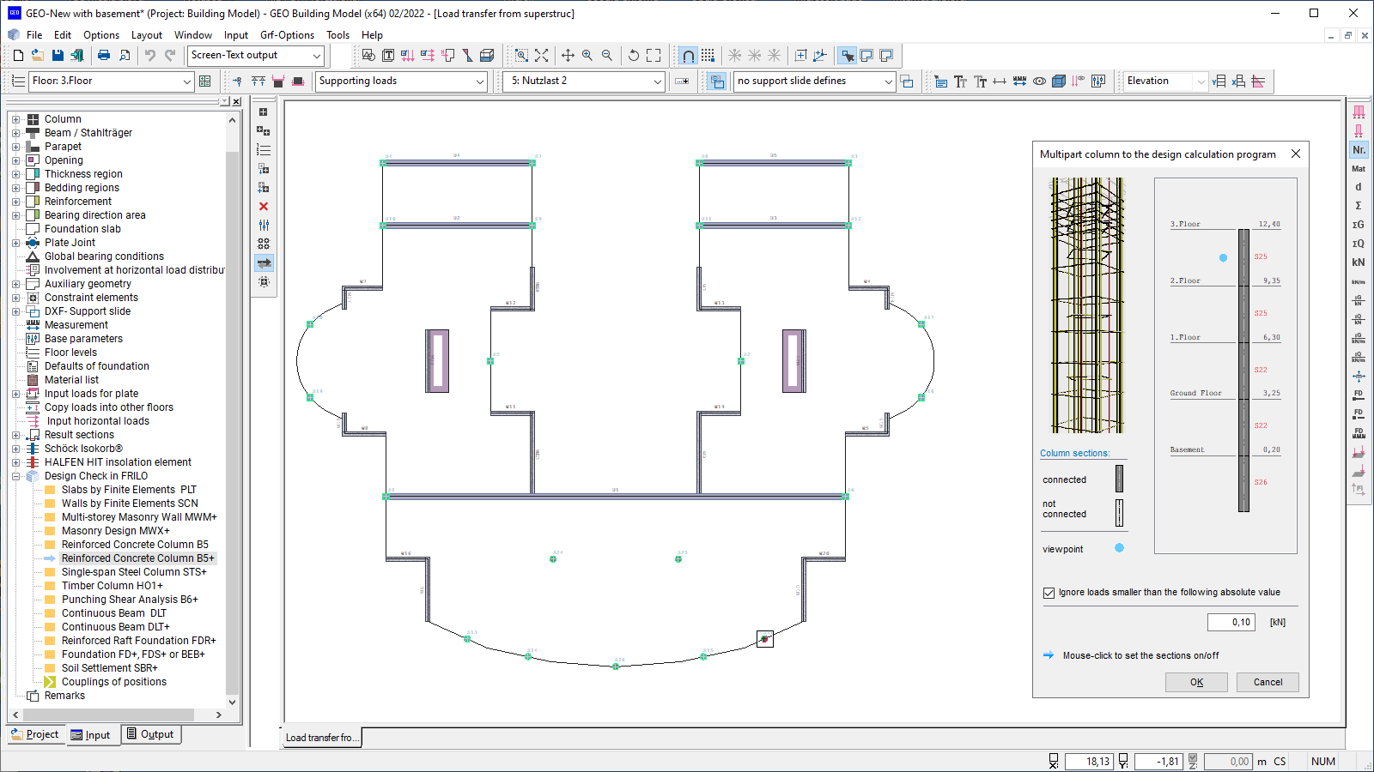Click the viewpoint blue dot indicator
The width and height of the screenshot is (1374, 772).
1119,548
